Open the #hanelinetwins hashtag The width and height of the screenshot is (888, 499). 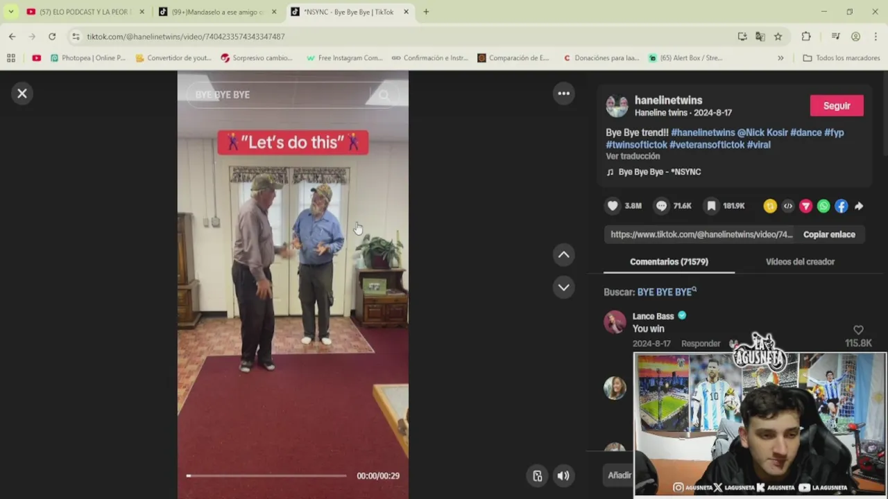703,132
